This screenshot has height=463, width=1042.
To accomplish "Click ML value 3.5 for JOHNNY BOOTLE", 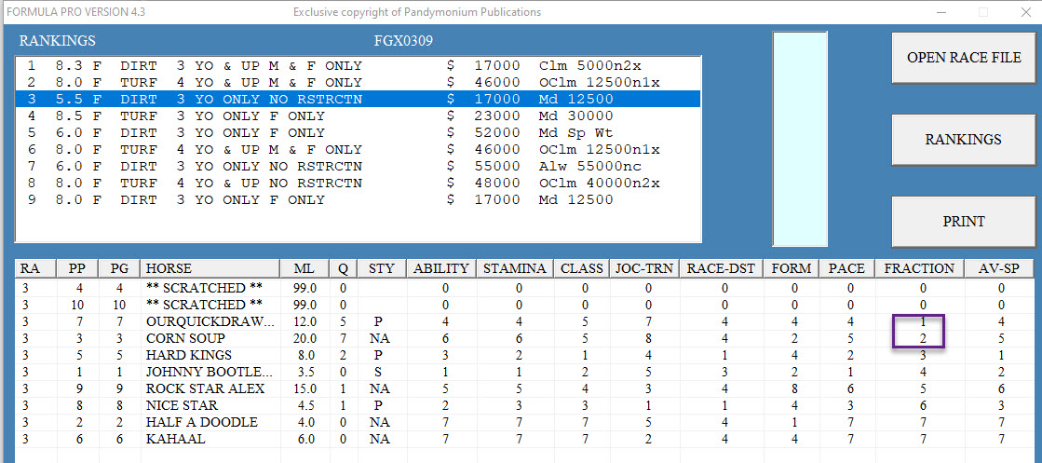I will coord(305,372).
